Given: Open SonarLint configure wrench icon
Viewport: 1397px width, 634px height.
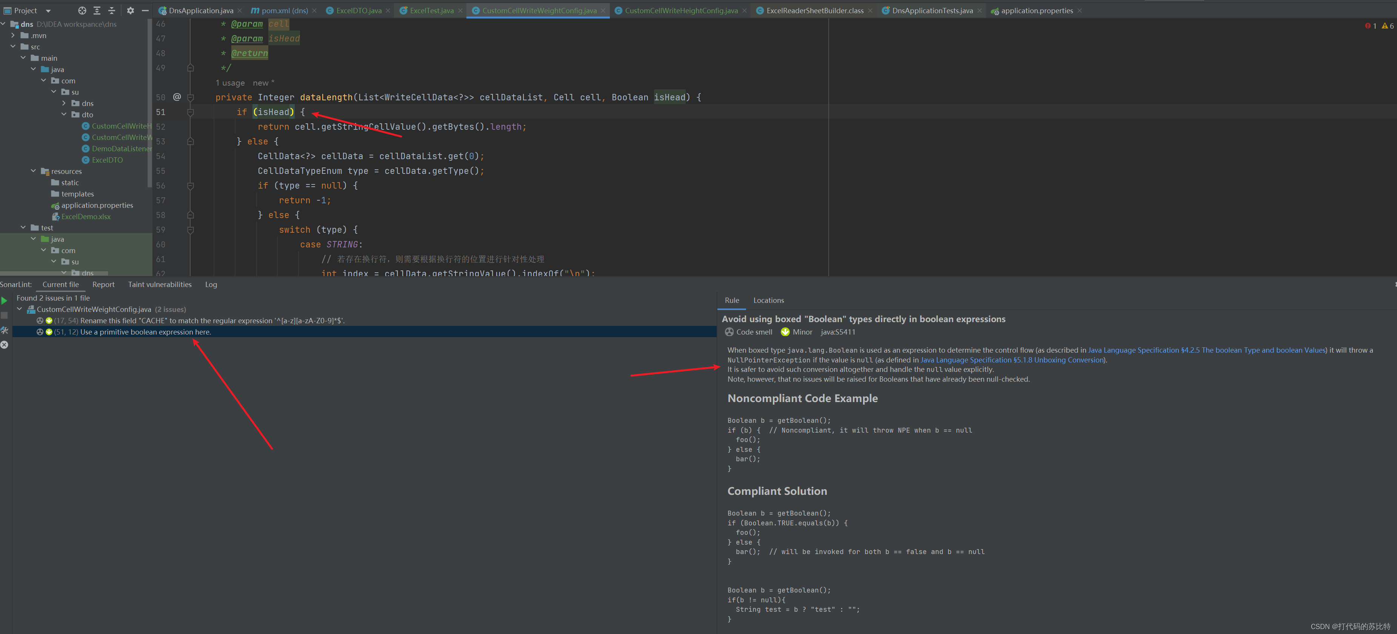Looking at the screenshot, I should coord(4,330).
